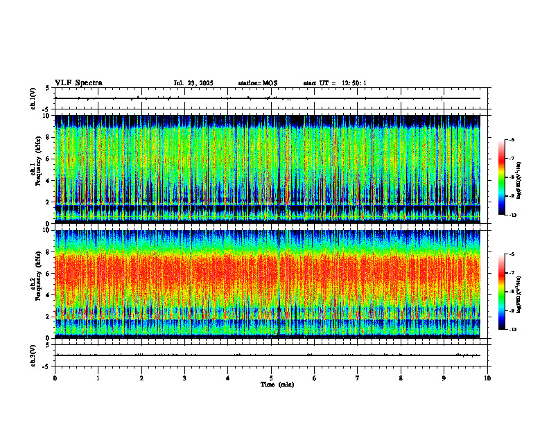Click the "ch.3(V)" vertical axis label

tap(33, 355)
